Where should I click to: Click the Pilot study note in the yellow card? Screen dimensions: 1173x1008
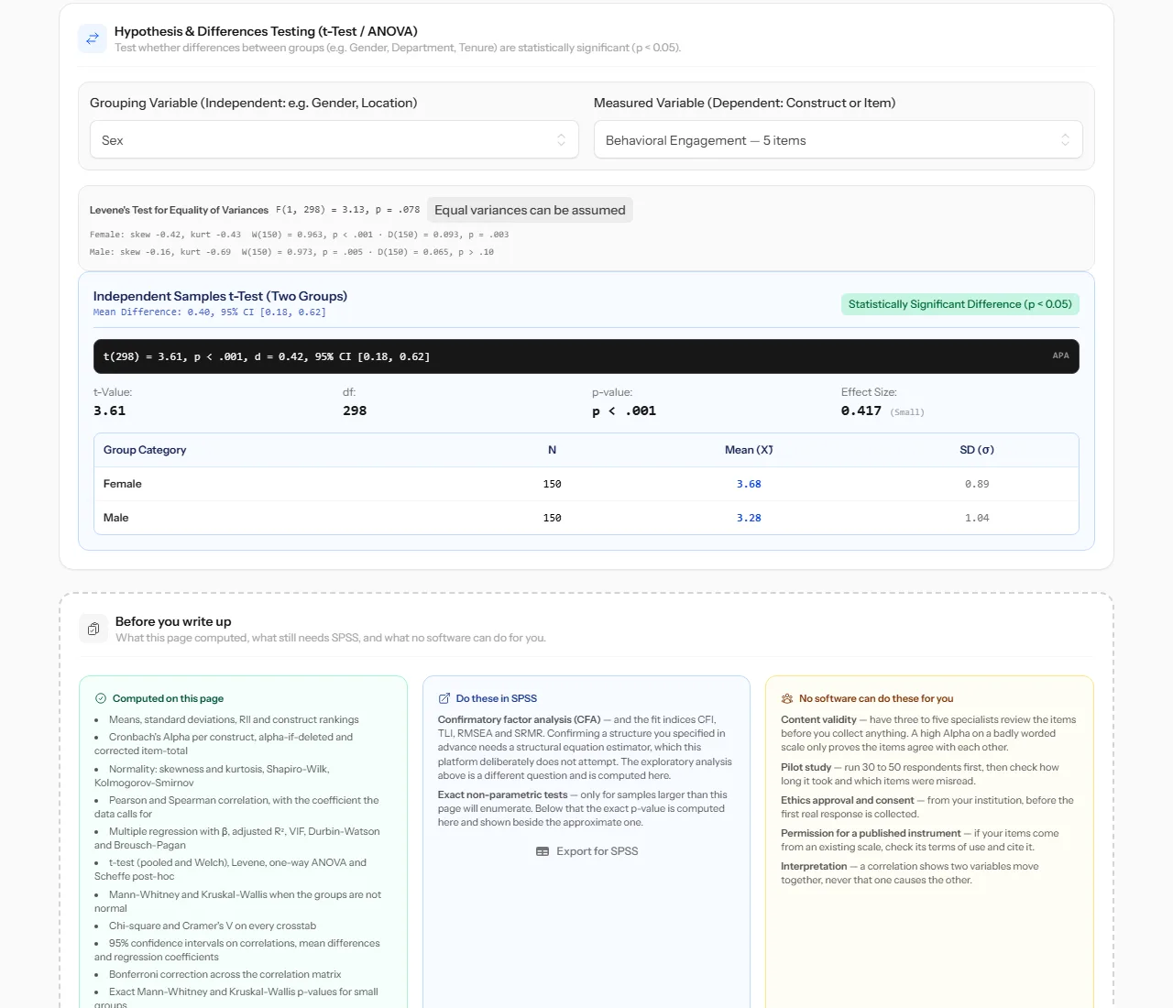point(920,773)
